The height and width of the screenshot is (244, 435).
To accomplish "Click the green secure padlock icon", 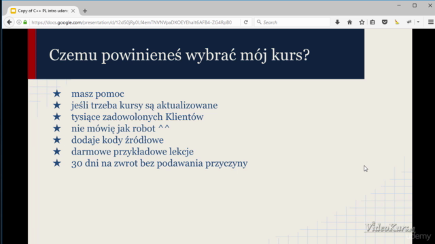I will point(25,22).
